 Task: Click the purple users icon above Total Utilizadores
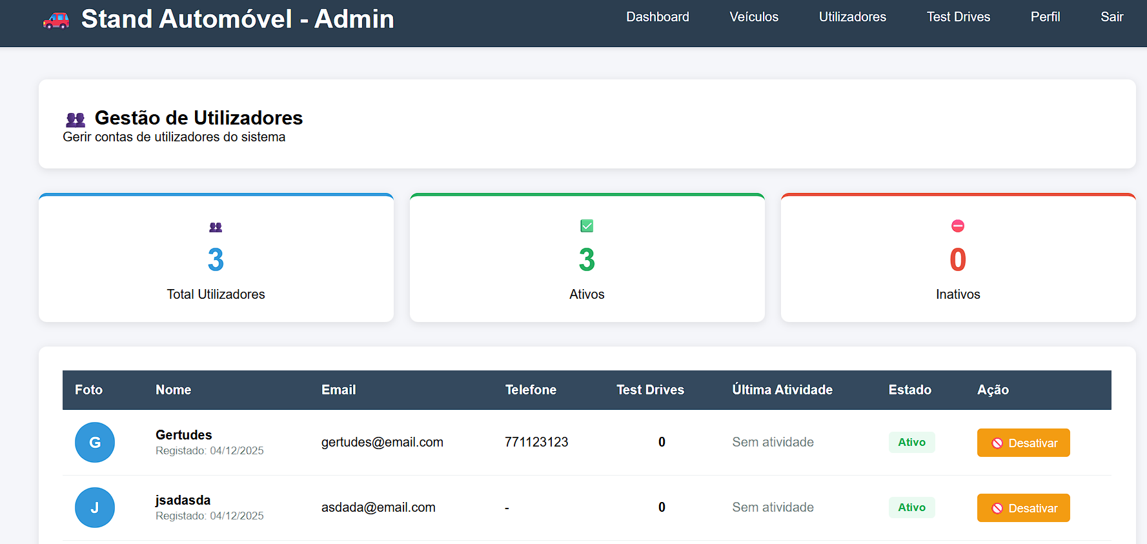click(216, 227)
